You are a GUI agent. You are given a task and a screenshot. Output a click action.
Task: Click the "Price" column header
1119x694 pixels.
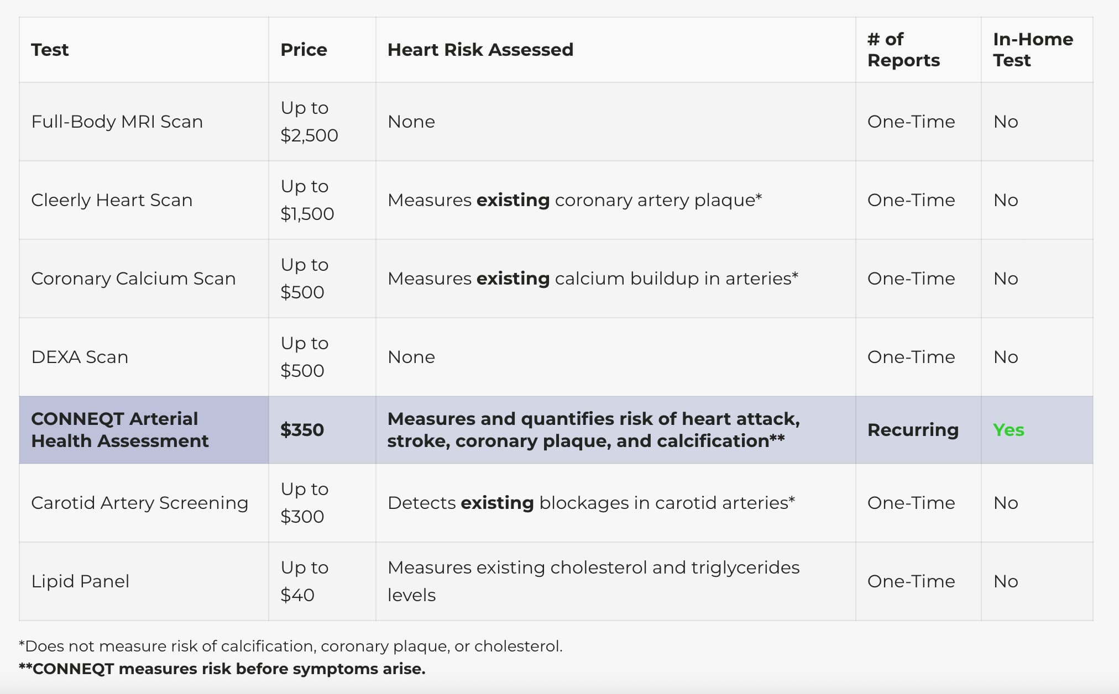pos(304,50)
